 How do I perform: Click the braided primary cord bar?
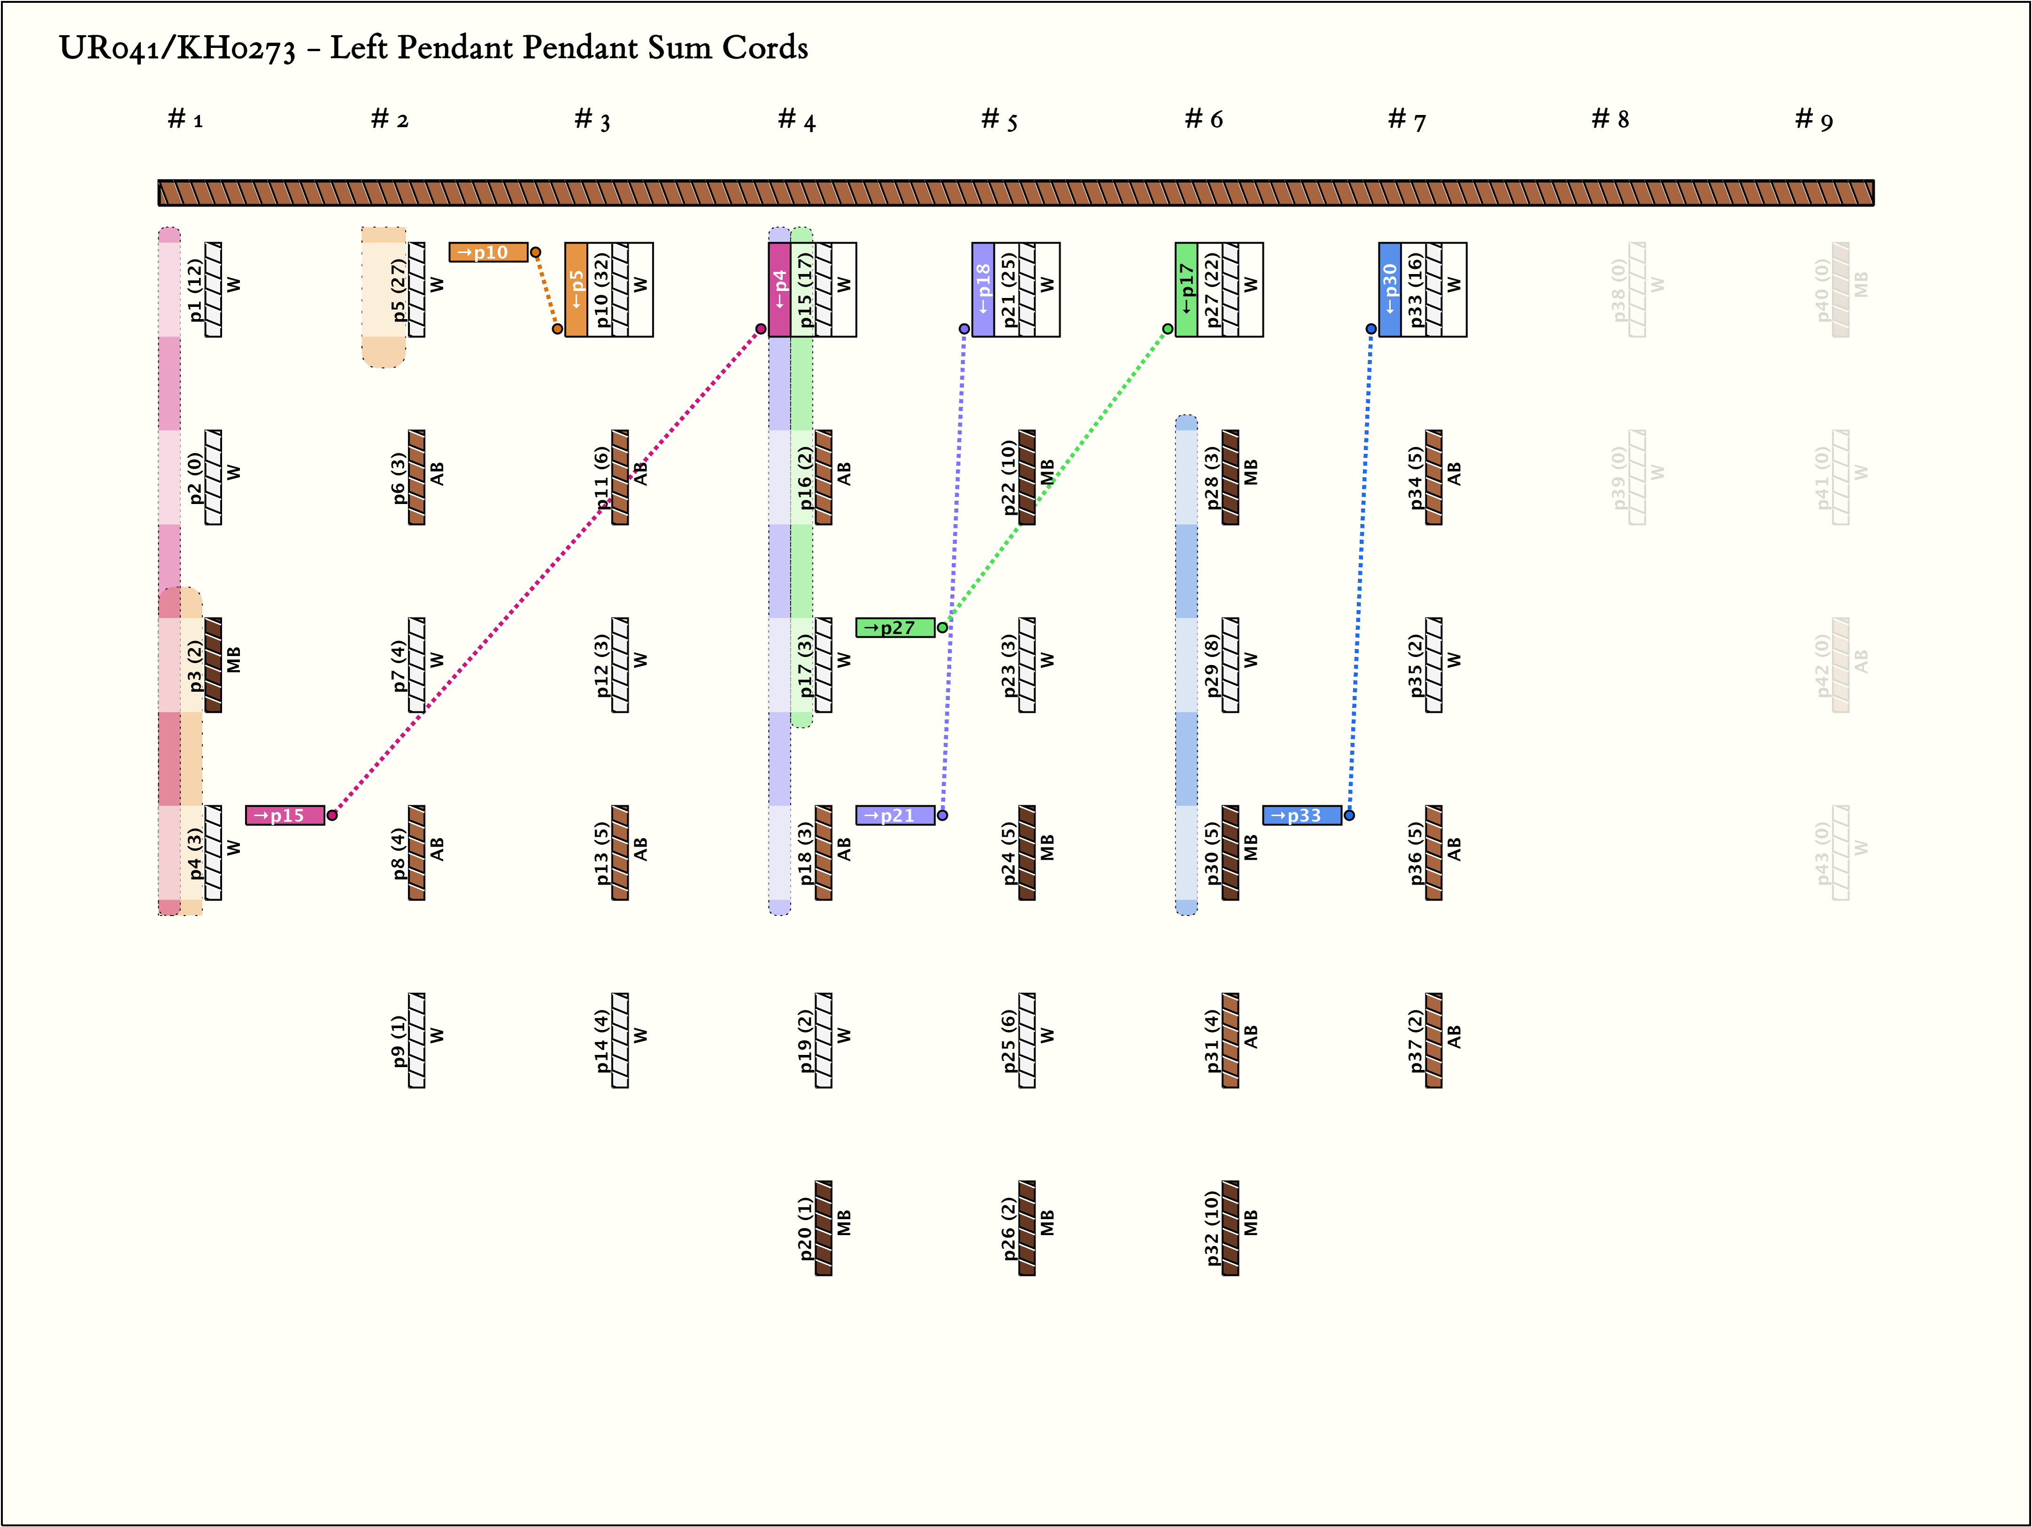(x=1015, y=193)
